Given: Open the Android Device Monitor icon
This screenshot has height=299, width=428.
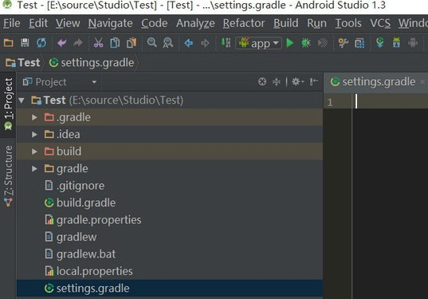Looking at the screenshot, I should coord(413,43).
